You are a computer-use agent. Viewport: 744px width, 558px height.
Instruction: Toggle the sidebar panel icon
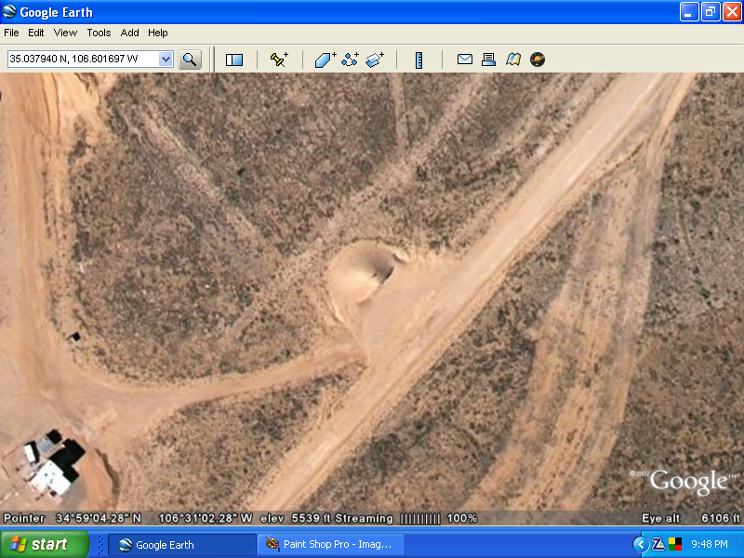pos(234,60)
